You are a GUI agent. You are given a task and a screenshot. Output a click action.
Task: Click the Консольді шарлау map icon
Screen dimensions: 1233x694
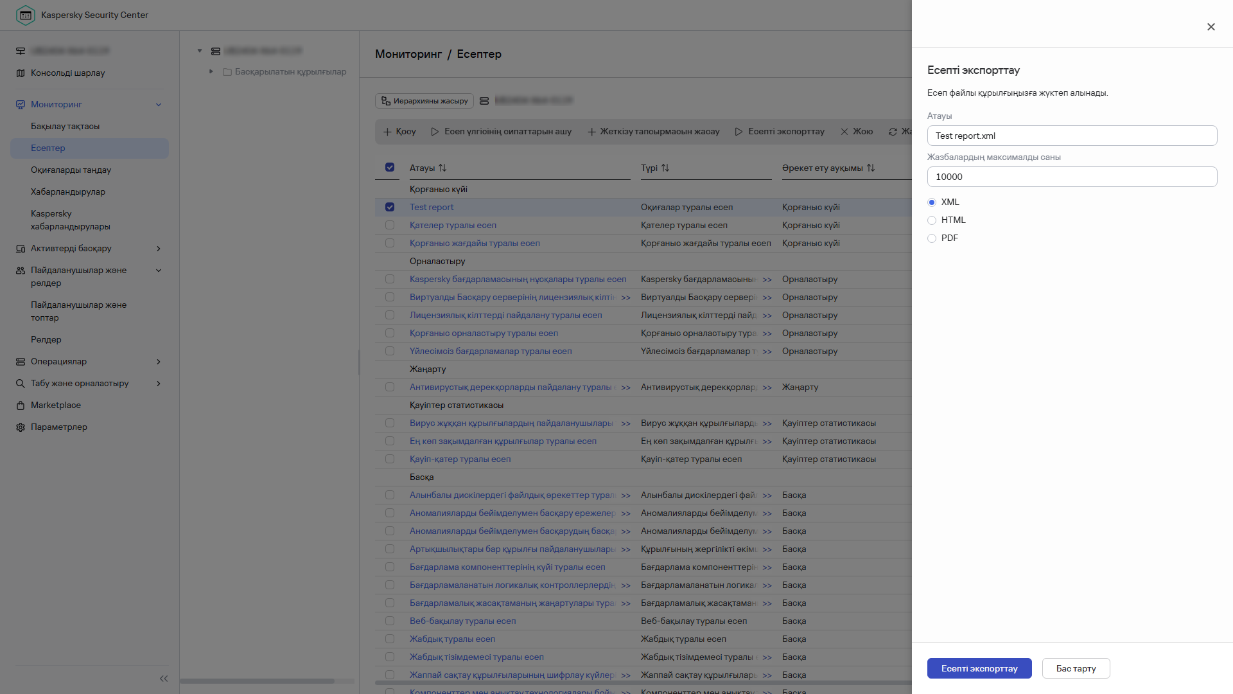[x=21, y=73]
